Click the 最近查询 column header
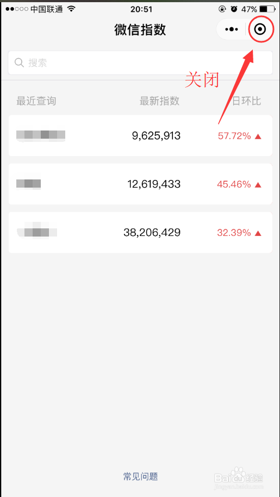 36,101
